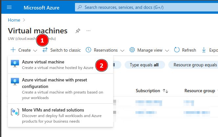Click the preset configuration VM monitor icon
Viewport: 218px width, 137px height.
15,81
